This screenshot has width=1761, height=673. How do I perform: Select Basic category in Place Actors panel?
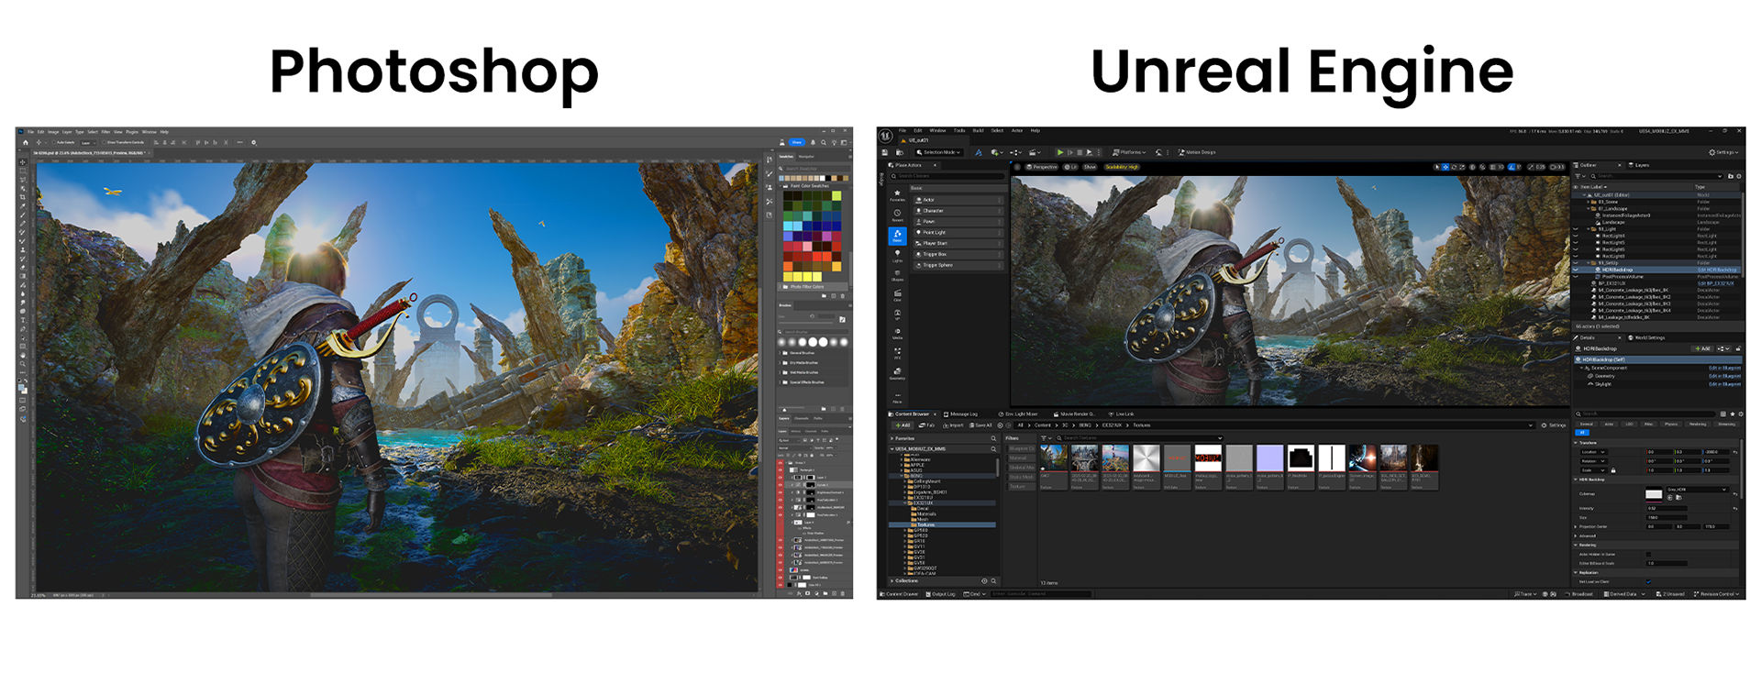(x=897, y=236)
